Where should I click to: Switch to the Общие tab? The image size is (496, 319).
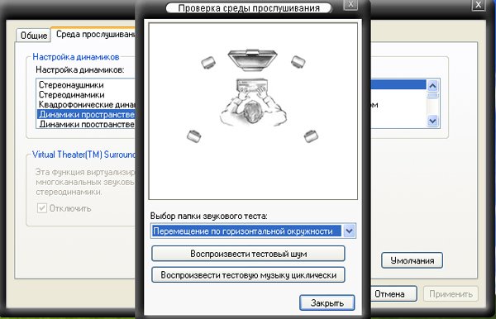click(34, 36)
